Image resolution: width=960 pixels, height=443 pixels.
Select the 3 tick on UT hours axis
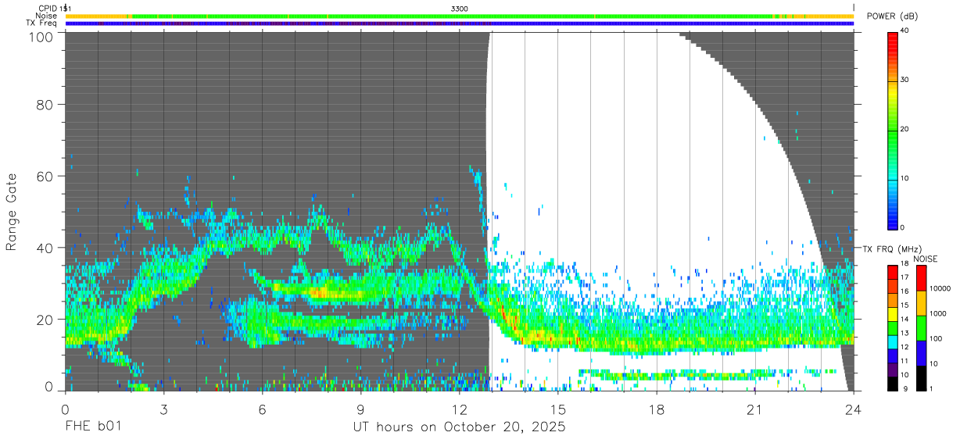(x=163, y=409)
